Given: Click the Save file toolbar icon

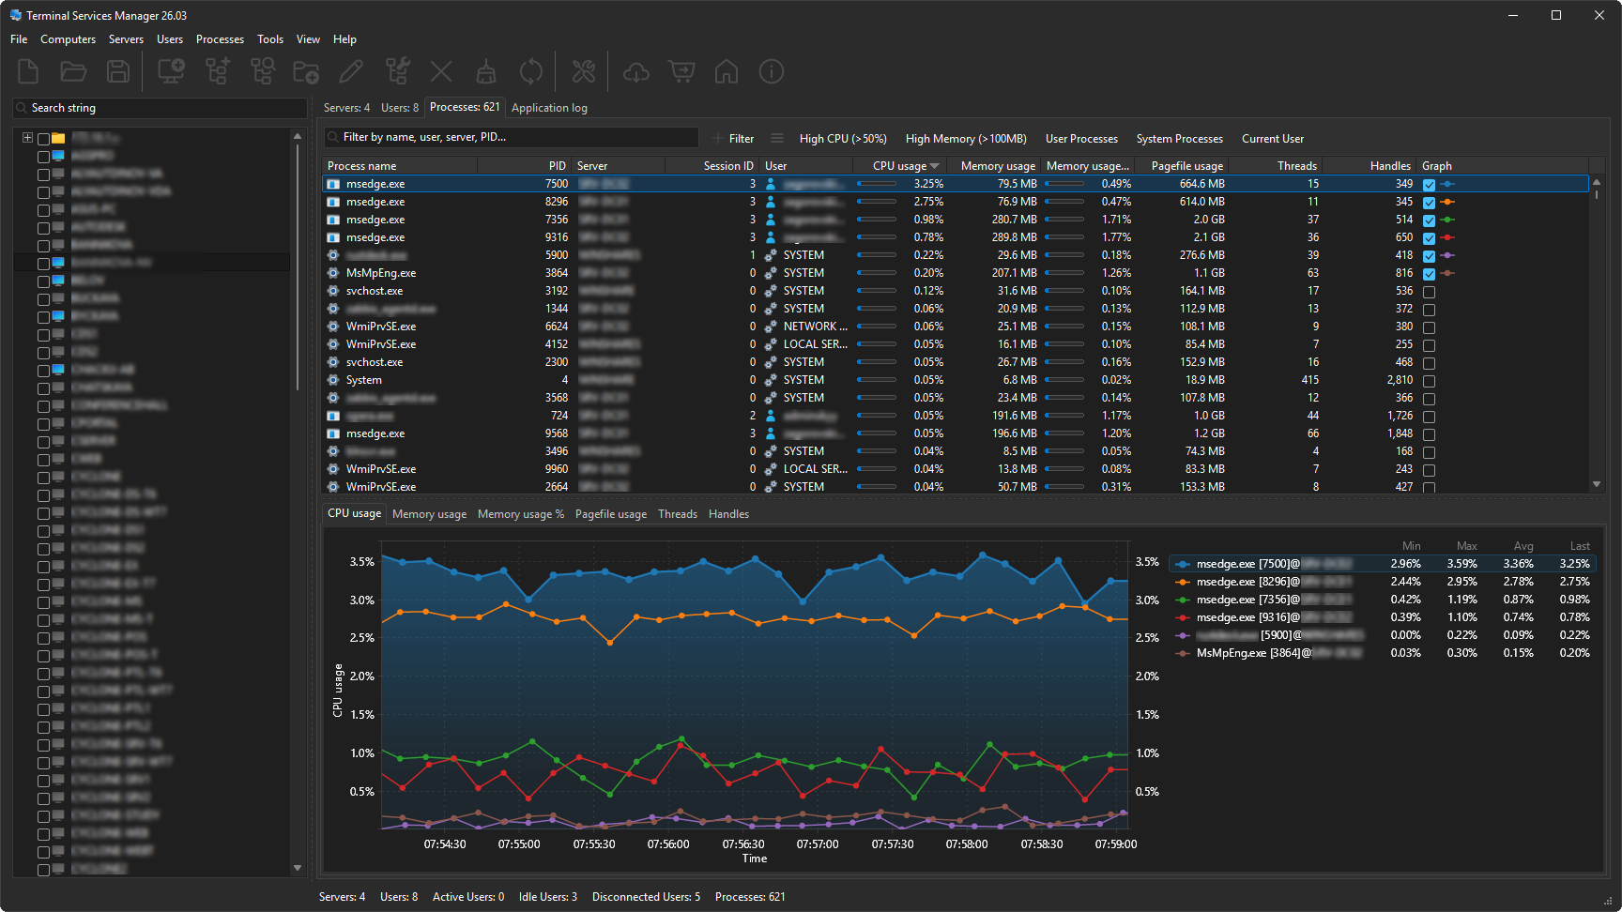Looking at the screenshot, I should coord(118,71).
